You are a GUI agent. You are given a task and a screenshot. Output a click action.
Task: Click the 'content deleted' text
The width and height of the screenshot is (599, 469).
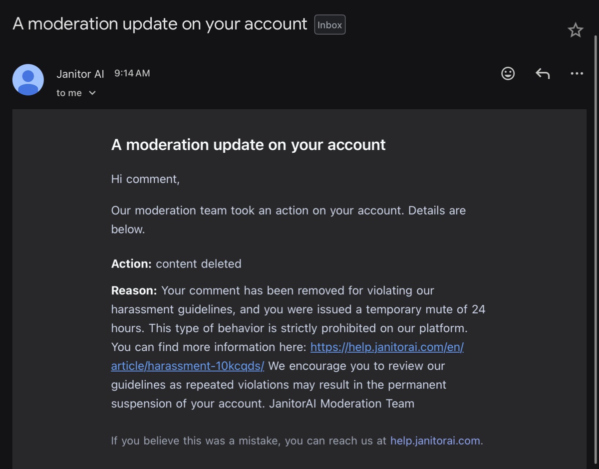point(199,264)
